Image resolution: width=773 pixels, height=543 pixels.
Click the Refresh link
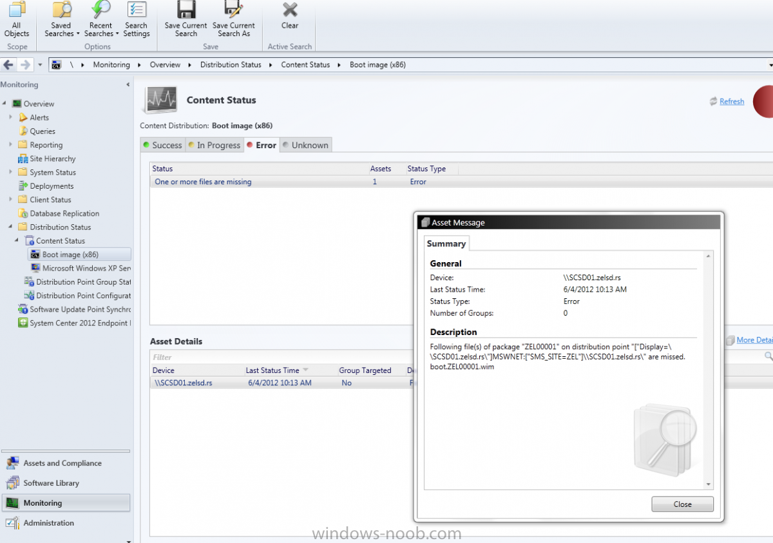point(732,101)
